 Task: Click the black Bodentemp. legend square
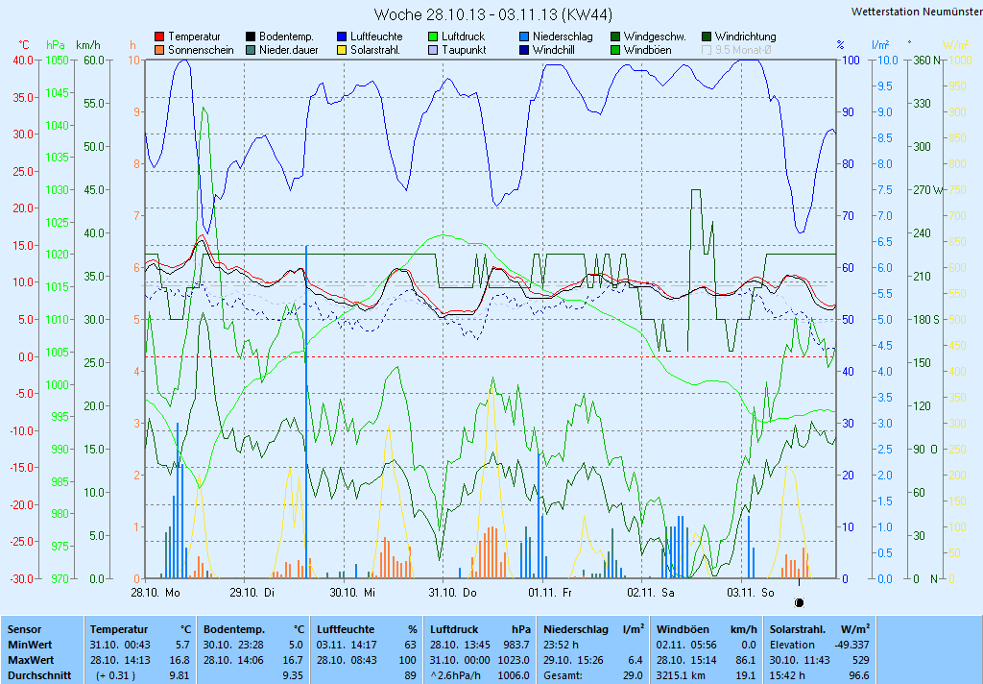[x=251, y=37]
